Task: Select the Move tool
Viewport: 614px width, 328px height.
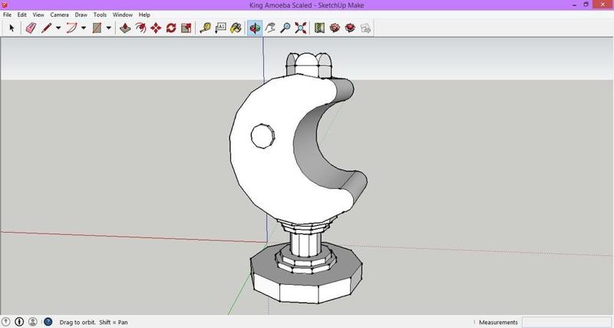Action: 156,28
